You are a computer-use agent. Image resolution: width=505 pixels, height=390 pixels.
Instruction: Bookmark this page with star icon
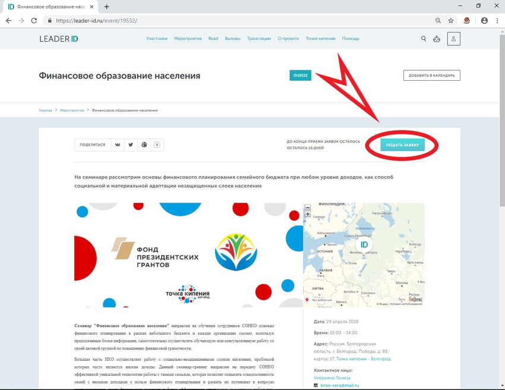(x=451, y=21)
